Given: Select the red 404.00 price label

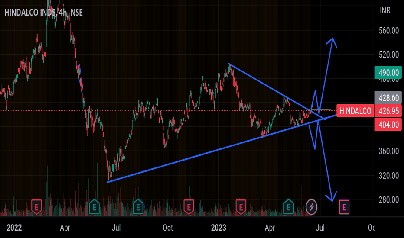Looking at the screenshot, I should tap(388, 125).
